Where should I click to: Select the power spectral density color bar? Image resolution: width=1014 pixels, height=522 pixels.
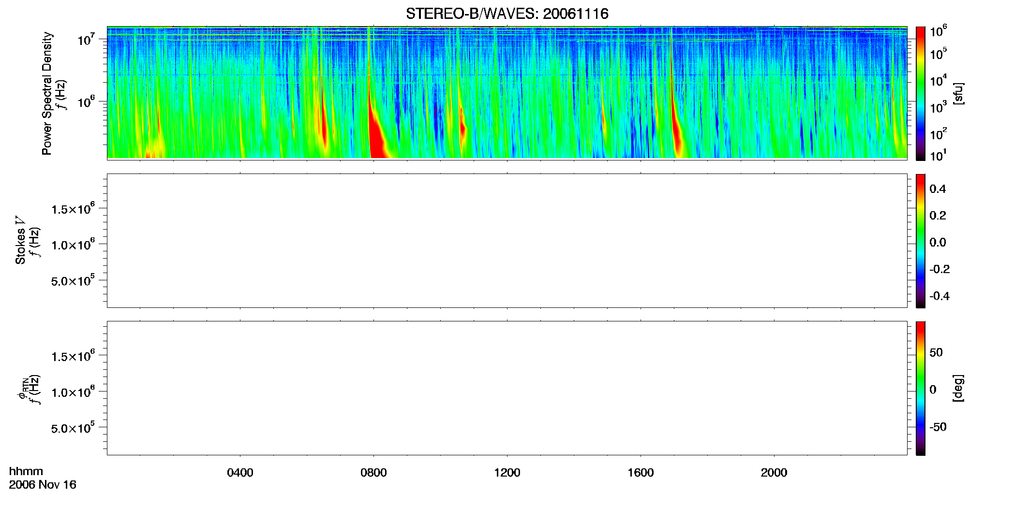(x=920, y=93)
